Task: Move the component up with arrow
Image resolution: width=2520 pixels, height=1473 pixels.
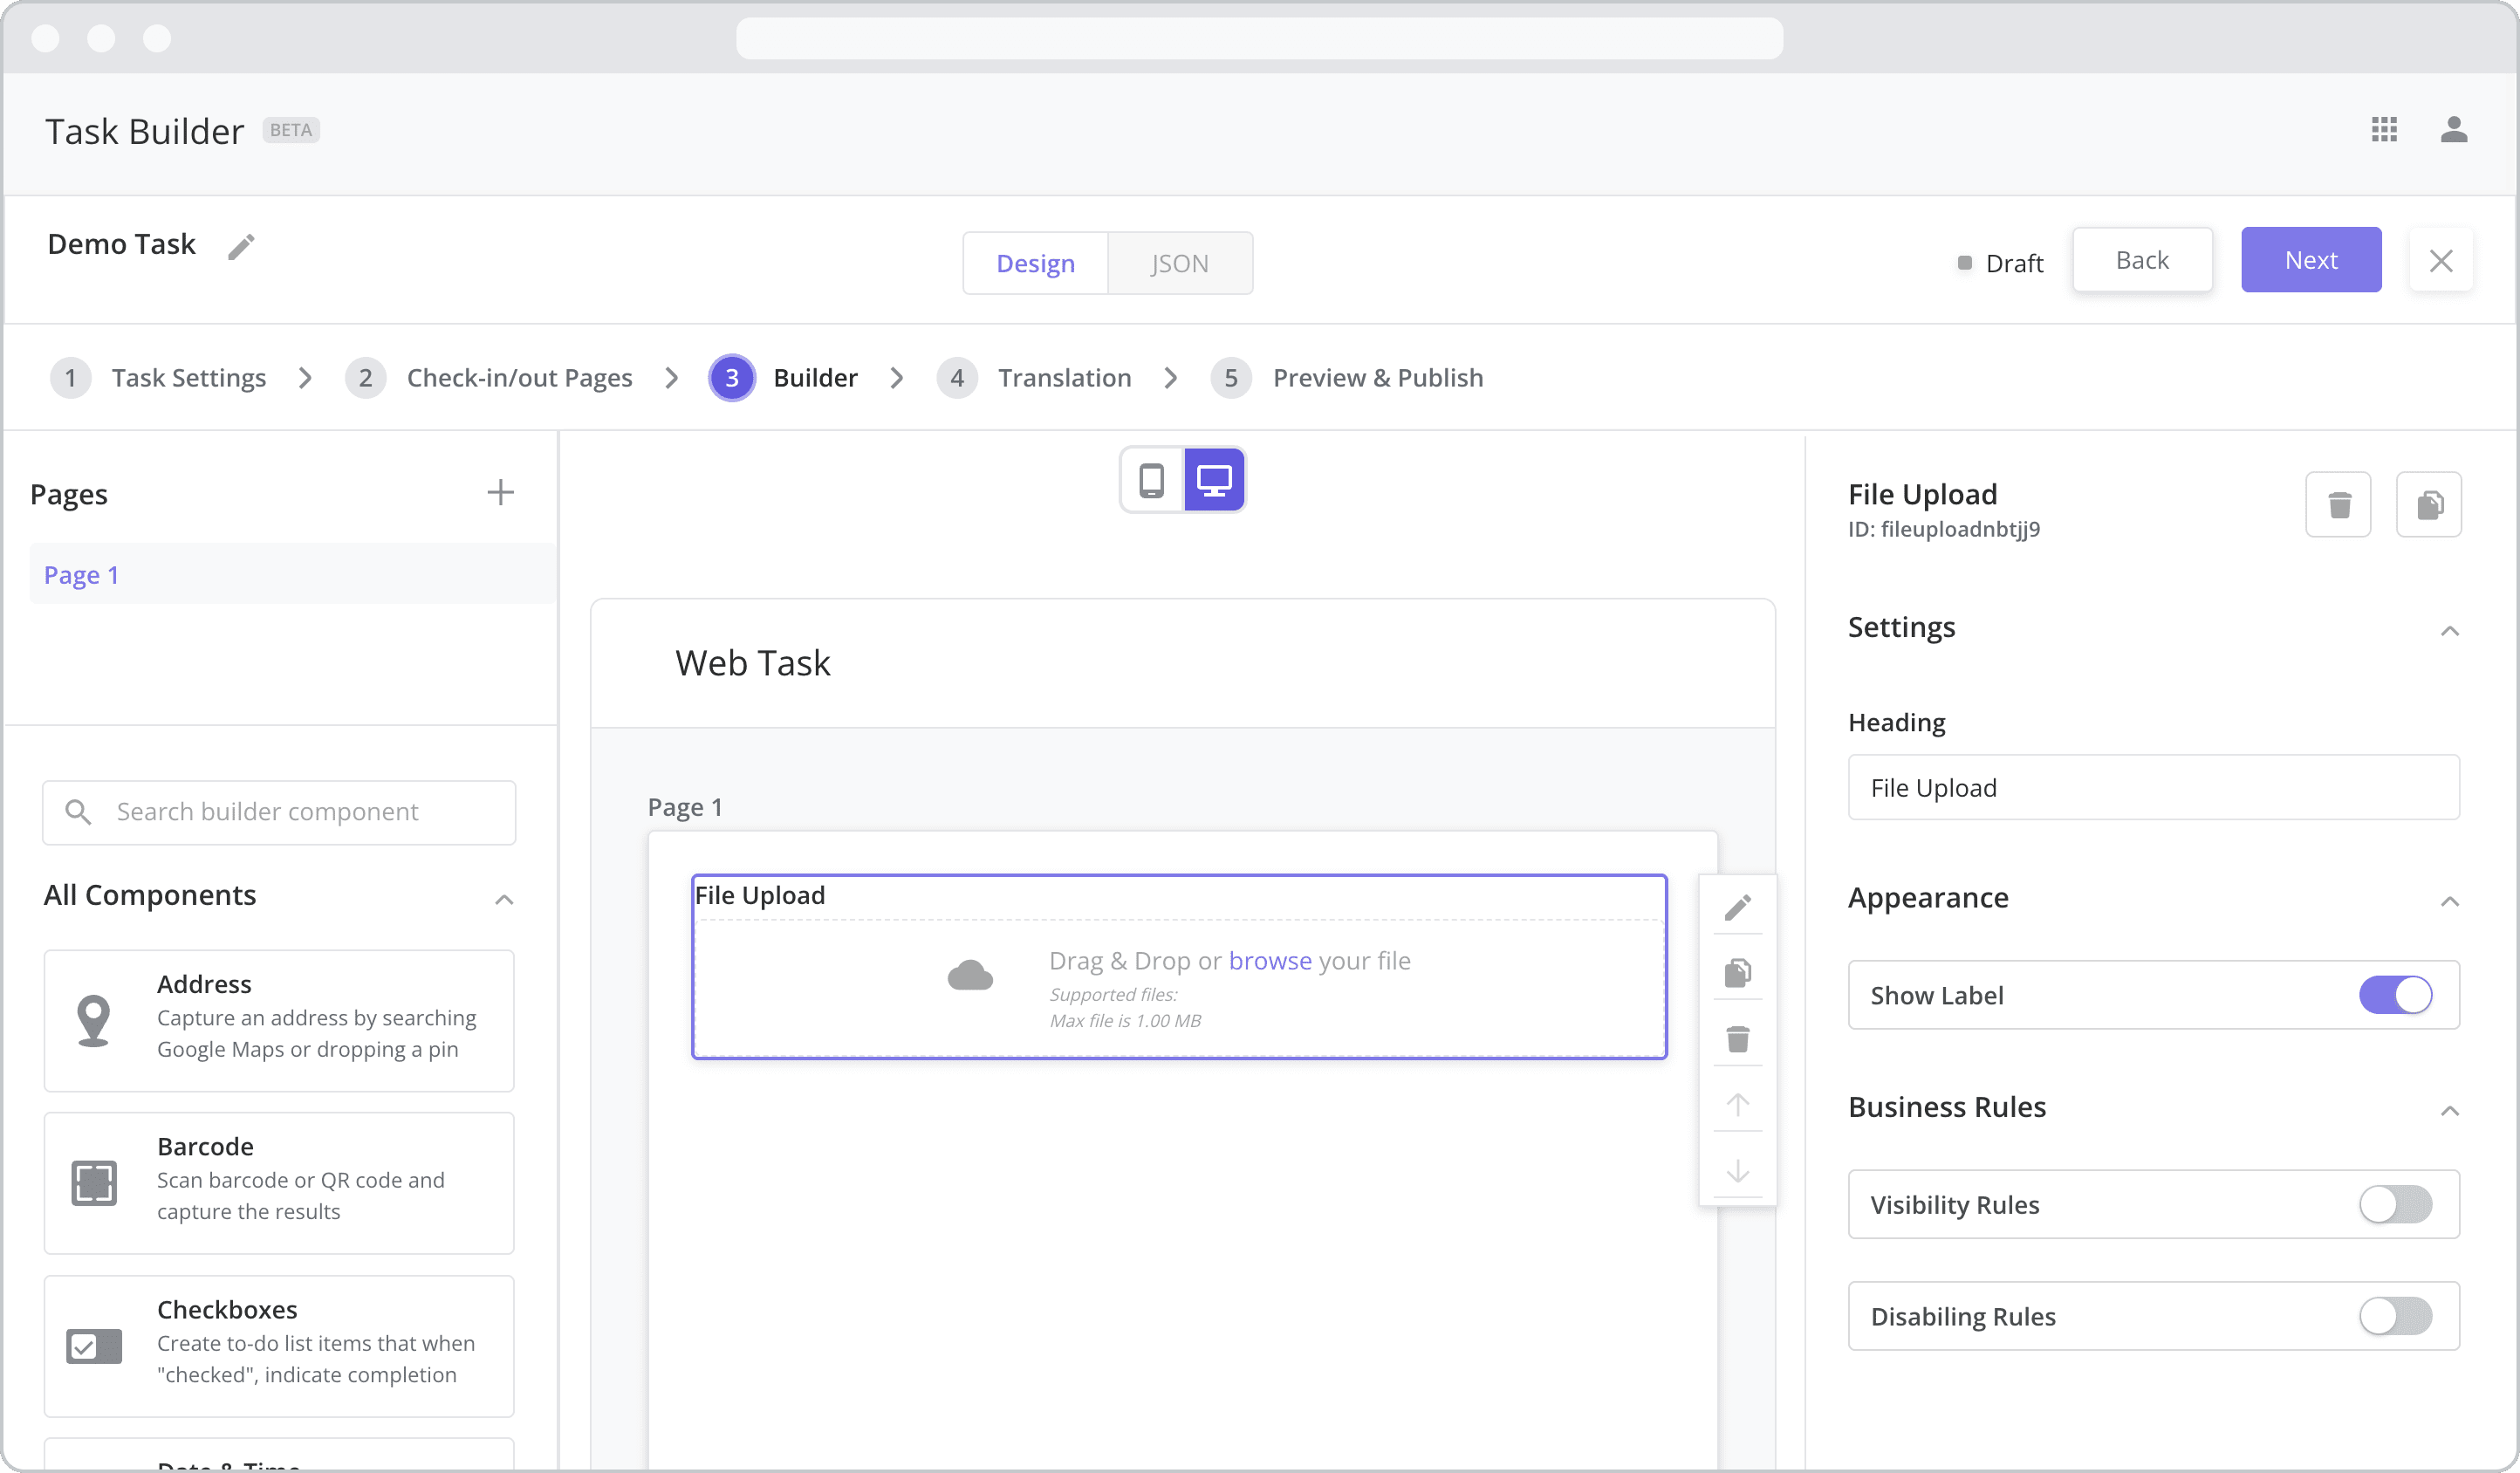Action: [1737, 1105]
